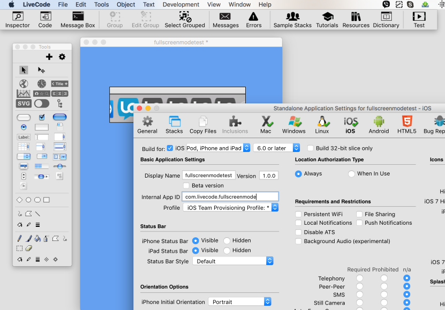Click the Internal App ID field
Viewport: 445px width, 310px height.
tap(230, 197)
